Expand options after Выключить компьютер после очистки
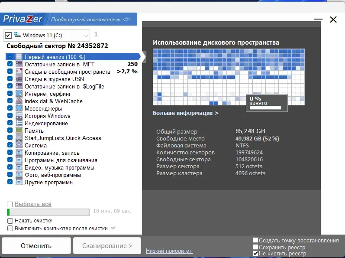The height and width of the screenshot is (258, 345). pos(113,228)
